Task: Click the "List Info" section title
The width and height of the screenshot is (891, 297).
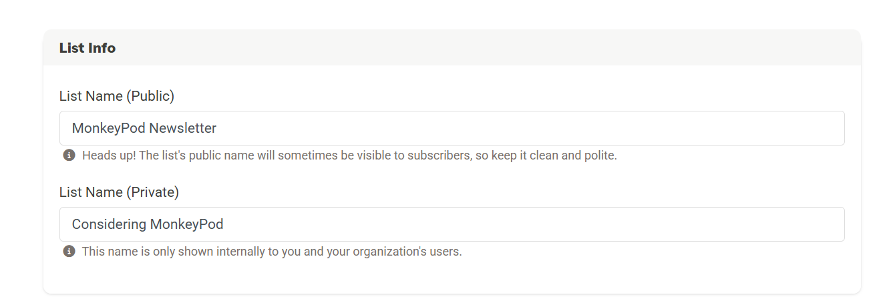Action: (x=87, y=48)
